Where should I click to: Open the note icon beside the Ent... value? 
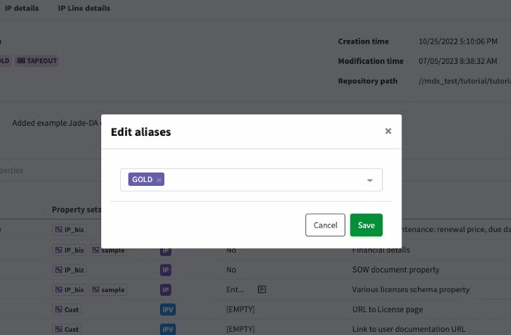[262, 289]
